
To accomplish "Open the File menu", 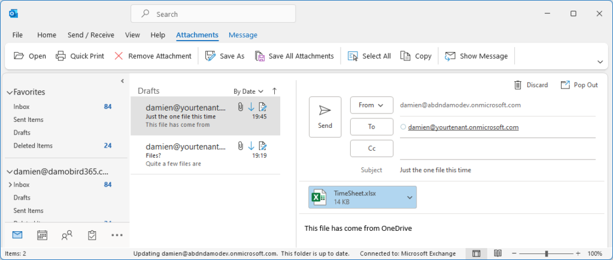I will click(x=17, y=35).
